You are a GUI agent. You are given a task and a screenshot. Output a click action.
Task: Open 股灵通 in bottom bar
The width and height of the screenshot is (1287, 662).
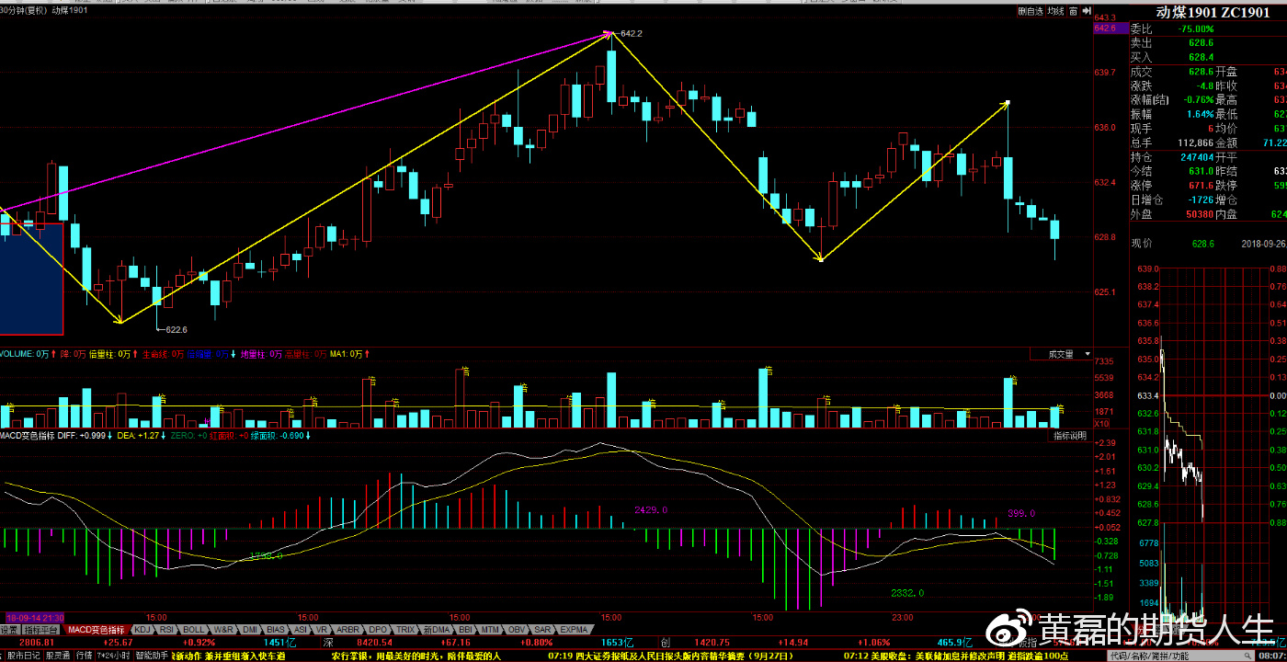coord(58,656)
